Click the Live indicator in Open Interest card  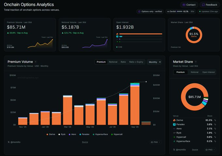tap(119, 47)
